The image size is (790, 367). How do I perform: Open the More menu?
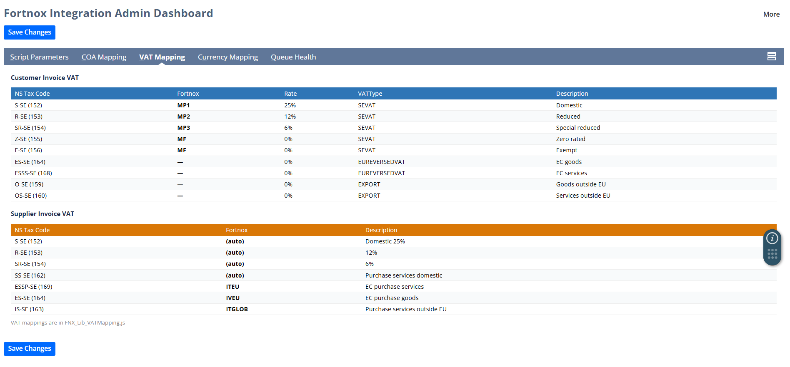(771, 14)
